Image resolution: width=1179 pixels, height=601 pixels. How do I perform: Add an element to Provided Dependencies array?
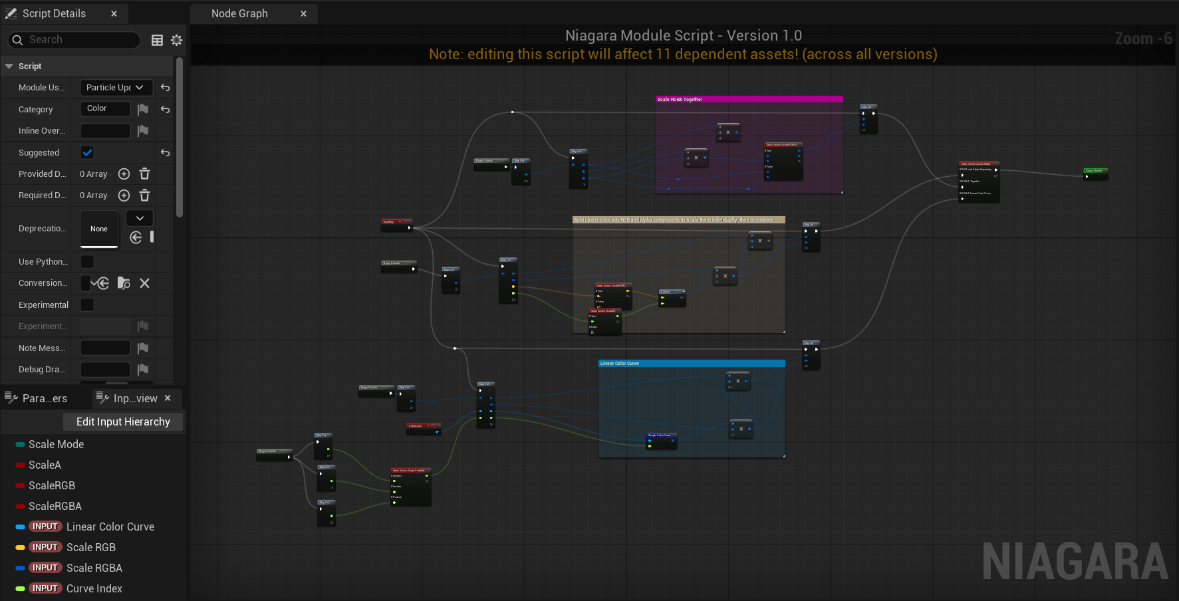124,174
